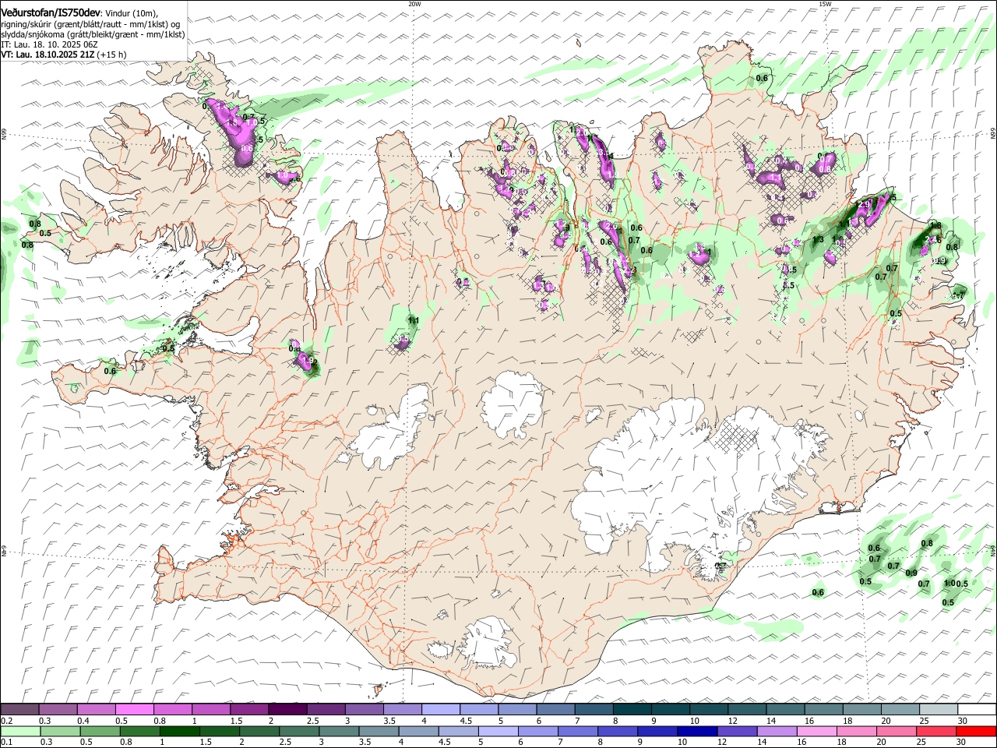The image size is (997, 748).
Task: Select the 0.3 light green rain scale swatch
Action: pos(62,731)
